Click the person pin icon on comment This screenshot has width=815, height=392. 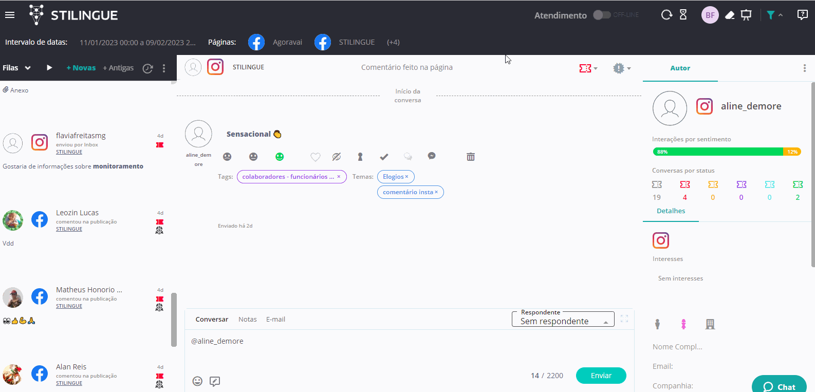(360, 157)
